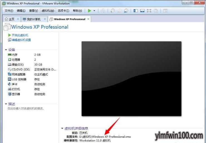Open the power options dropdown arrow
This screenshot has height=143, width=206.
(94, 11)
